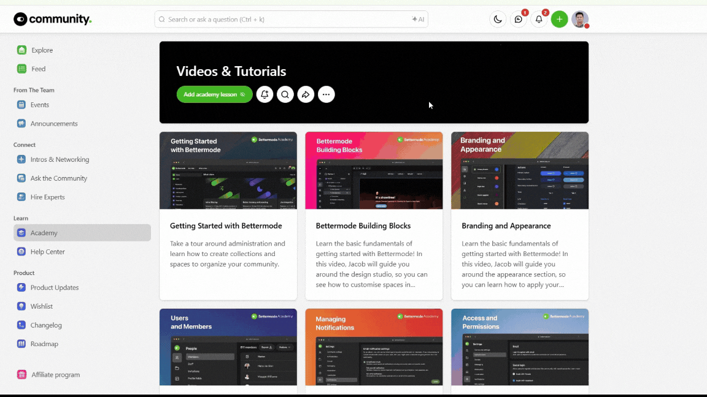Open Events in the sidebar
The image size is (707, 397).
coord(40,105)
